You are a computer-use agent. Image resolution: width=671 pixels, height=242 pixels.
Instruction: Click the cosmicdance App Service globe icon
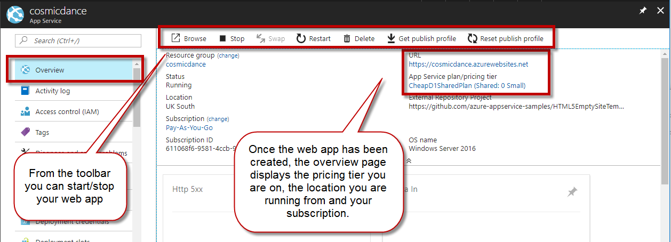pyautogui.click(x=15, y=15)
